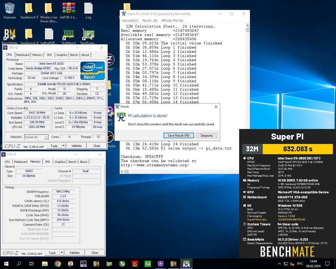The image size is (336, 269).
Task: Open the notification center icon
Action: 327,264
